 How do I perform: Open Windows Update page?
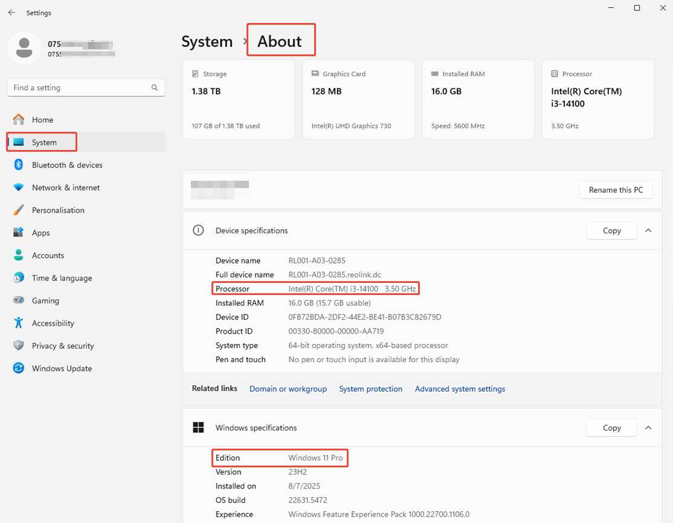[86, 368]
